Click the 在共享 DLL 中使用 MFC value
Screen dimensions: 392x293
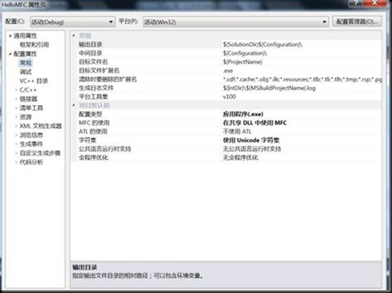[x=255, y=123]
